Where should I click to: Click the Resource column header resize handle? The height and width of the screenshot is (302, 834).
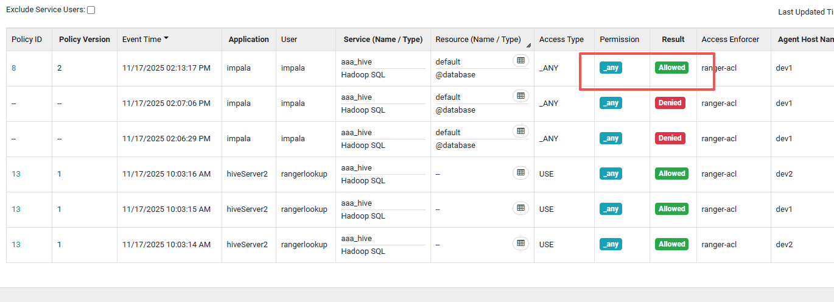528,45
